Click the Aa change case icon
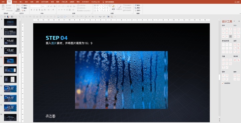Screen dimensions: 241x123 pyautogui.click(x=49, y=10)
